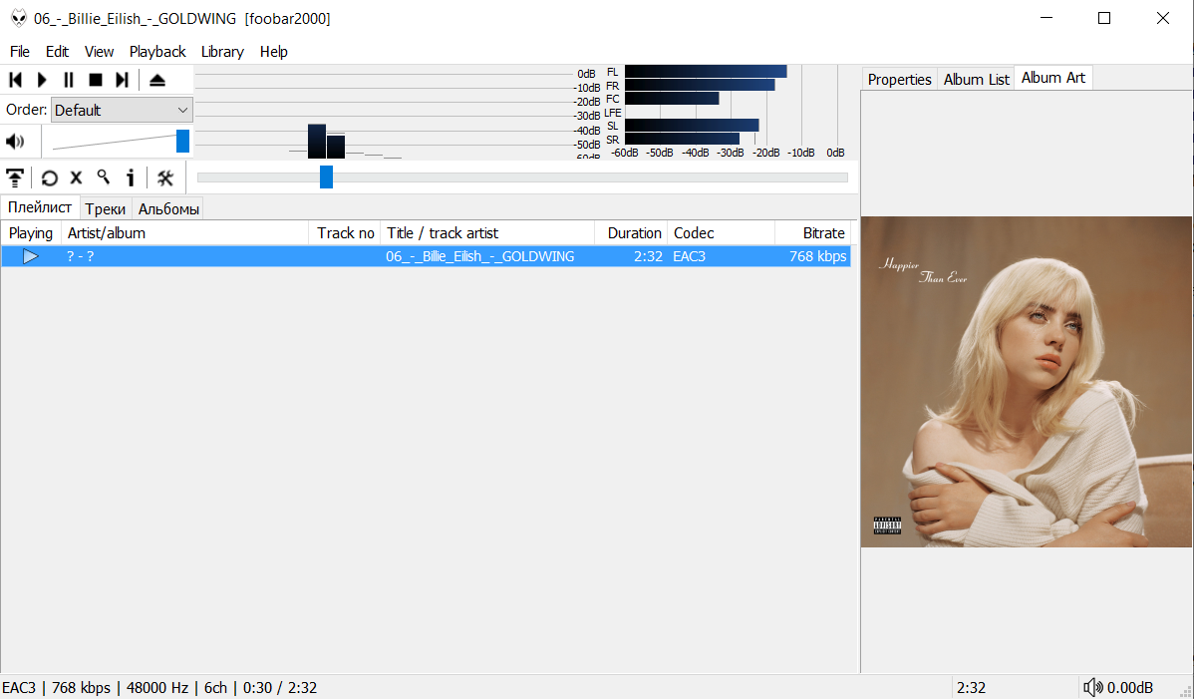Image resolution: width=1194 pixels, height=699 pixels.
Task: Switch to the Album List tab
Action: (976, 79)
